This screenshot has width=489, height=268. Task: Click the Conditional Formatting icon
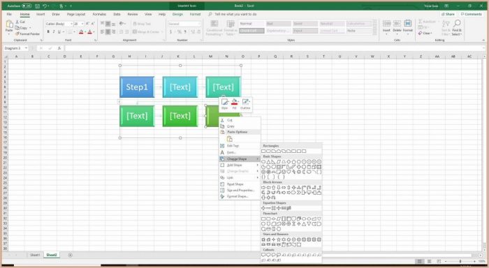[214, 24]
